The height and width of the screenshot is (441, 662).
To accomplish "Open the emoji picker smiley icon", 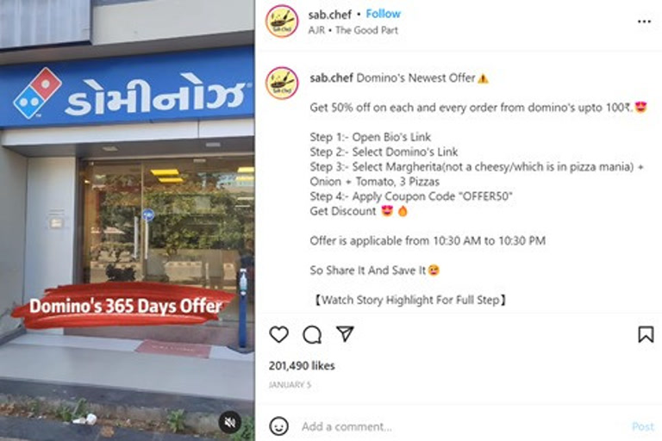I will (x=279, y=426).
